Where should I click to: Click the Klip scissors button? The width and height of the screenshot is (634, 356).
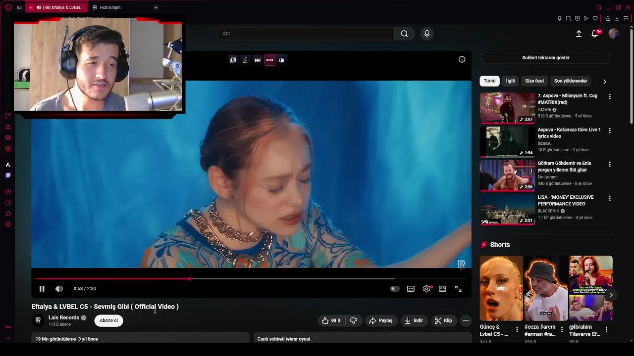pyautogui.click(x=443, y=321)
